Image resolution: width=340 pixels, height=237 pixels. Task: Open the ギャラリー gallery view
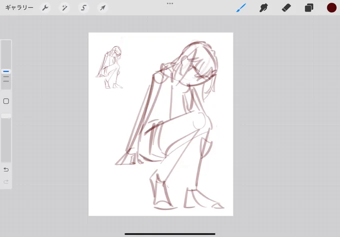[x=19, y=8]
